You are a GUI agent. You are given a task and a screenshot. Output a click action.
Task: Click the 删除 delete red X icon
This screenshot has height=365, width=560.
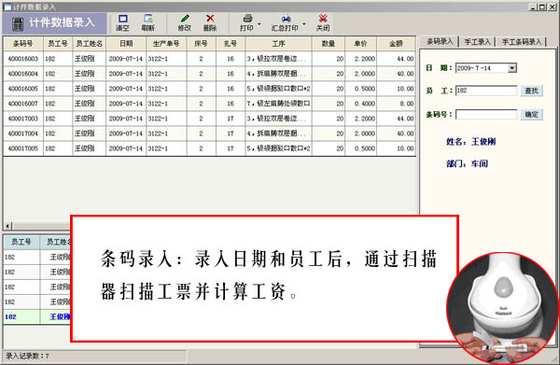pyautogui.click(x=210, y=19)
